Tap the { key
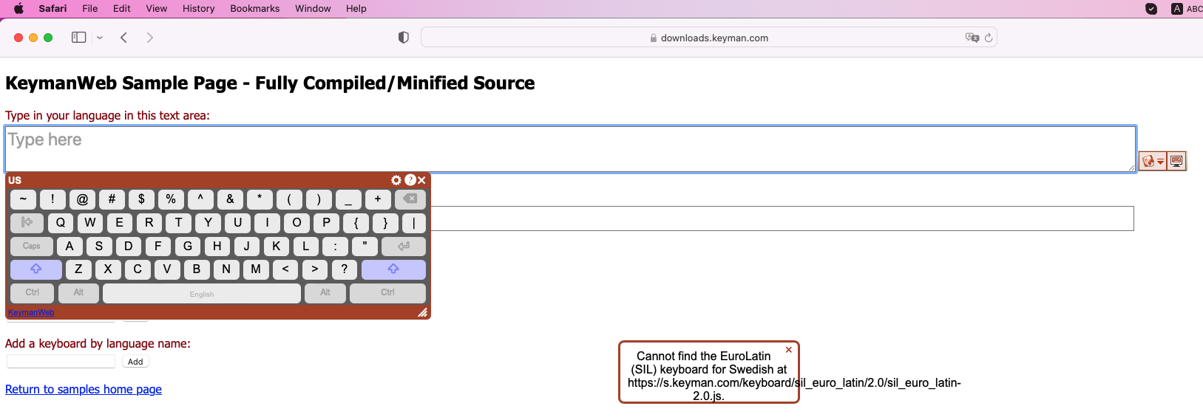 click(356, 223)
